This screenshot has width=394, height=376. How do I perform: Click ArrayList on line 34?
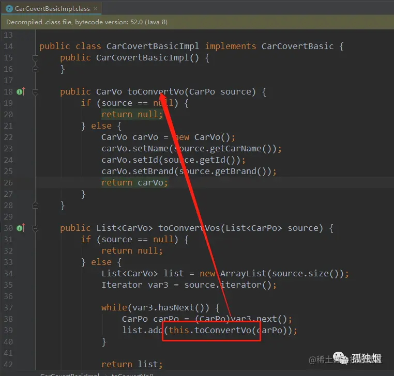click(x=243, y=273)
